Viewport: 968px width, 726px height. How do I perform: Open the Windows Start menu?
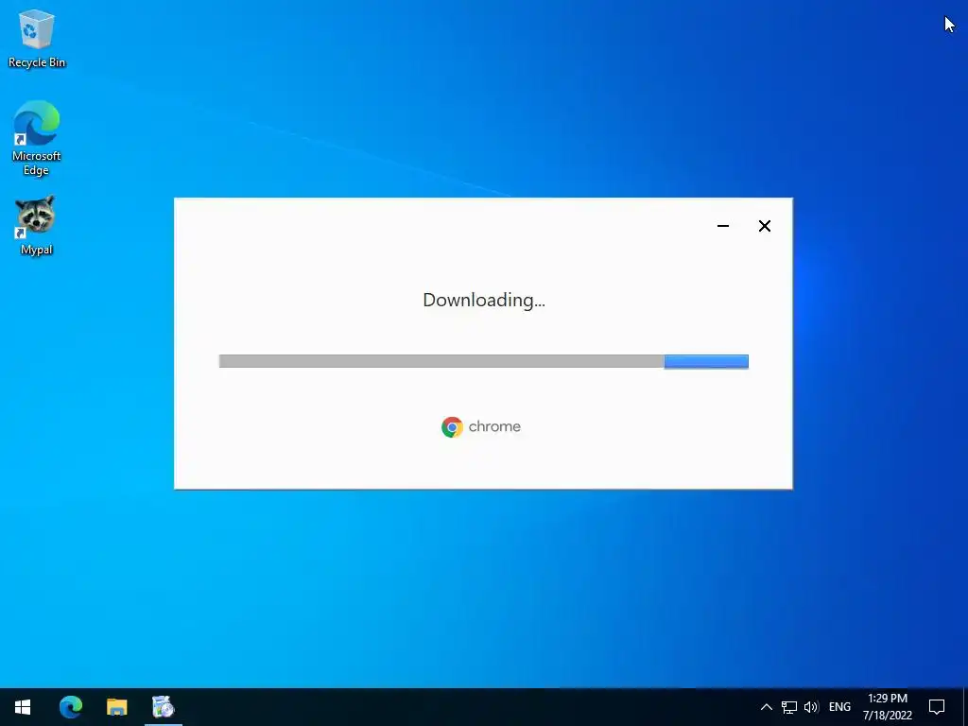click(23, 707)
